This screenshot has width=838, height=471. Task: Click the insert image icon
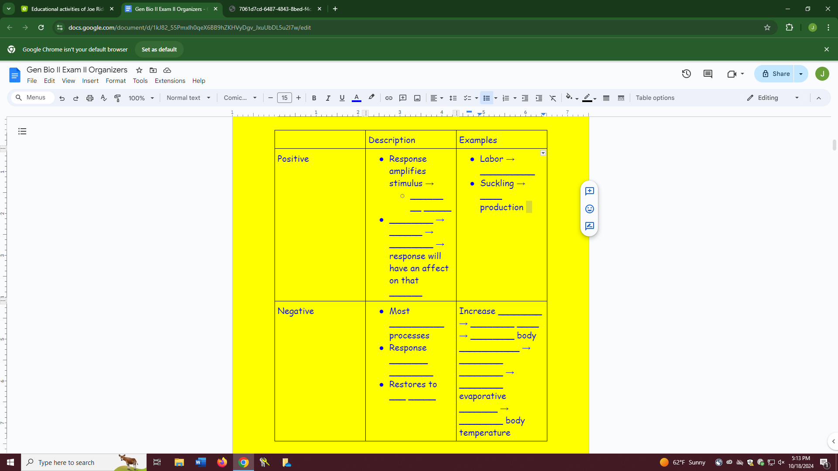pos(417,98)
